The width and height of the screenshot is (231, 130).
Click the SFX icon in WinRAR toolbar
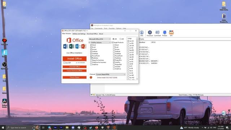pyautogui.click(x=171, y=32)
